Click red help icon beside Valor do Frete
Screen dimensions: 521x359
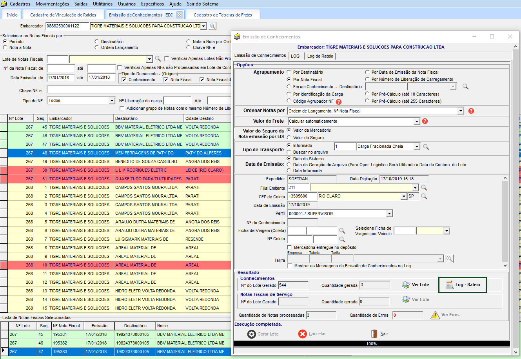[425, 121]
